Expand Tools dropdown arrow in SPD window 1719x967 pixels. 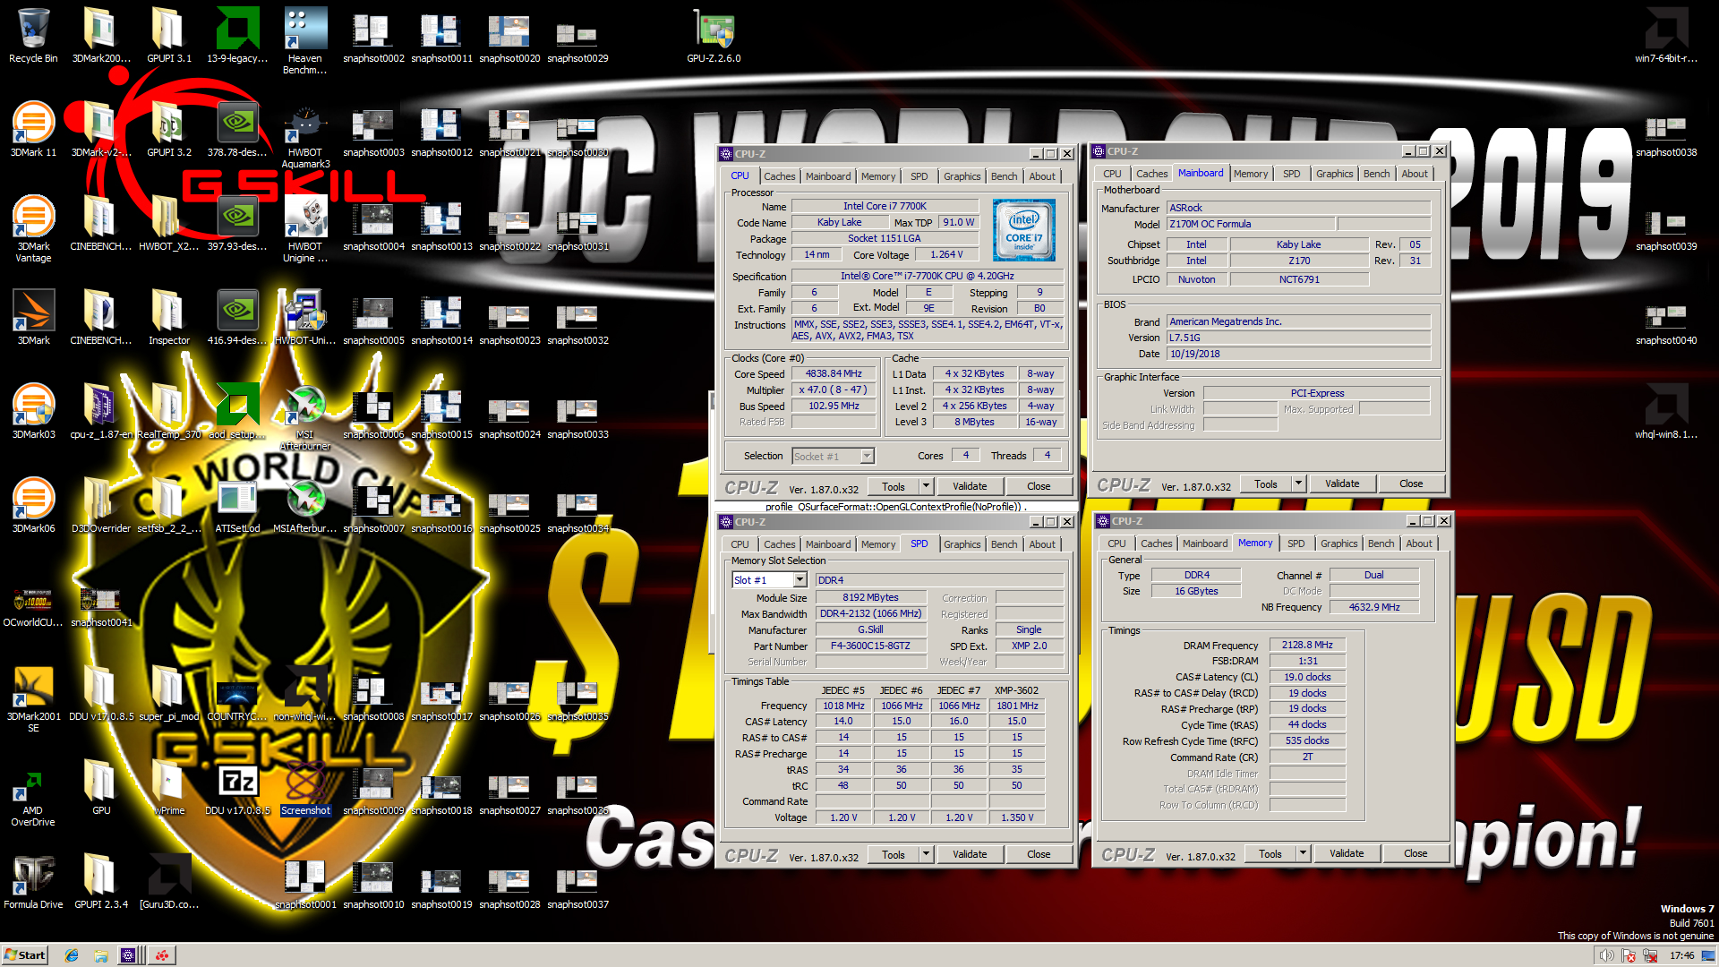tap(927, 854)
